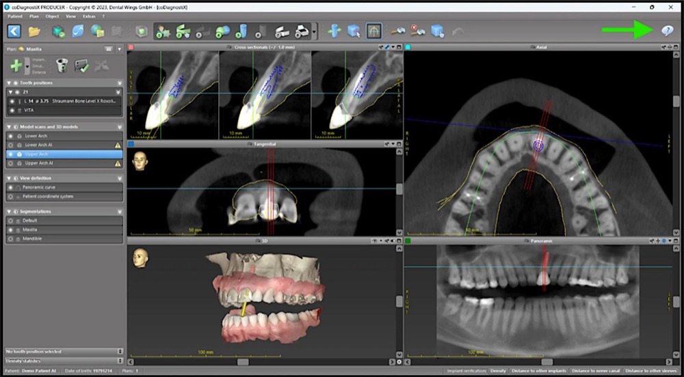Click Distance to other implants button
Image resolution: width=684 pixels, height=377 pixels.
point(538,371)
